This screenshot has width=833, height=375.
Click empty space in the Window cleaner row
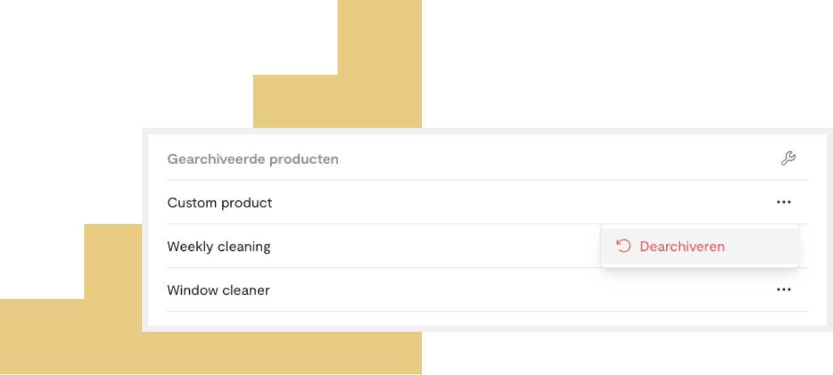point(519,290)
